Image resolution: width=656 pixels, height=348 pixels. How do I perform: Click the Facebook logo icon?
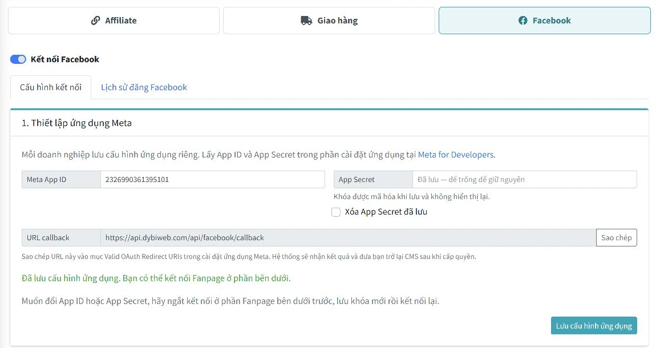click(523, 21)
